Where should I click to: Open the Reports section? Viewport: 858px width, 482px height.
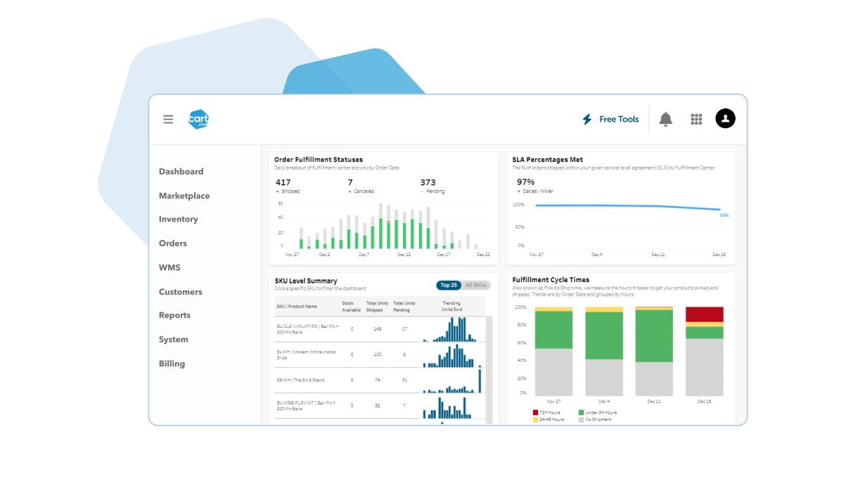(x=174, y=315)
